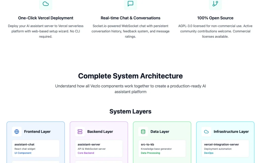Click the System Layers heading
The image size is (261, 163).
[x=130, y=112]
